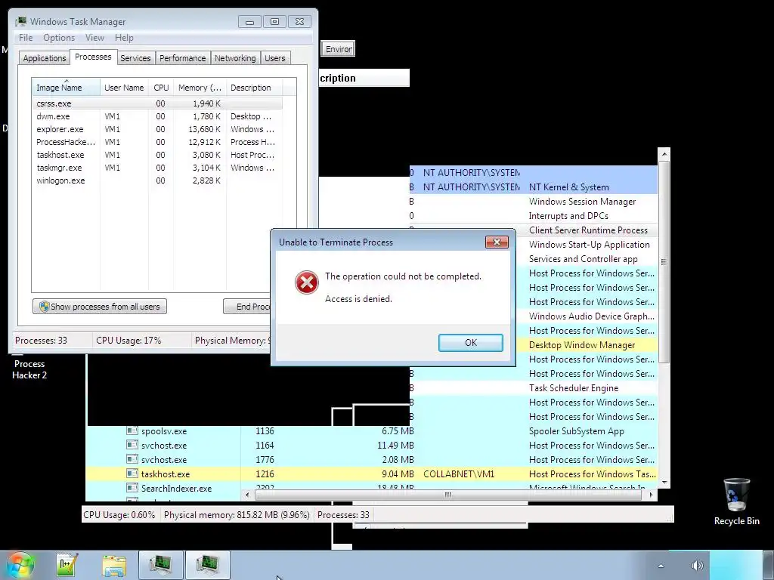This screenshot has height=580, width=774.
Task: Click icon of svchost.exe with PID 1164
Action: tap(132, 445)
